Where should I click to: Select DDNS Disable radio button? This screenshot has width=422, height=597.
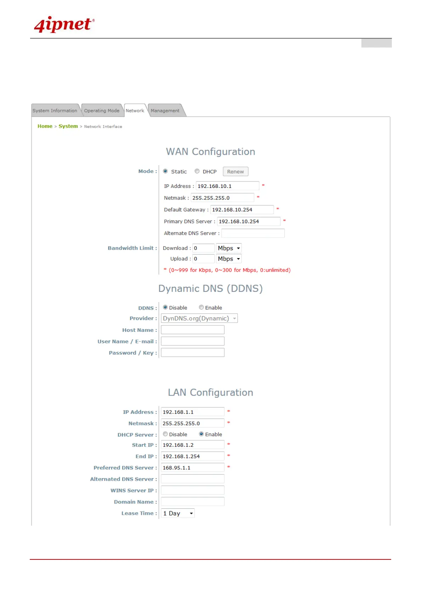pyautogui.click(x=165, y=307)
